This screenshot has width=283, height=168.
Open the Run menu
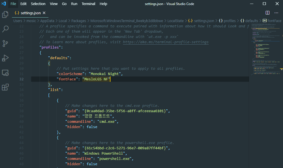pos(74,4)
